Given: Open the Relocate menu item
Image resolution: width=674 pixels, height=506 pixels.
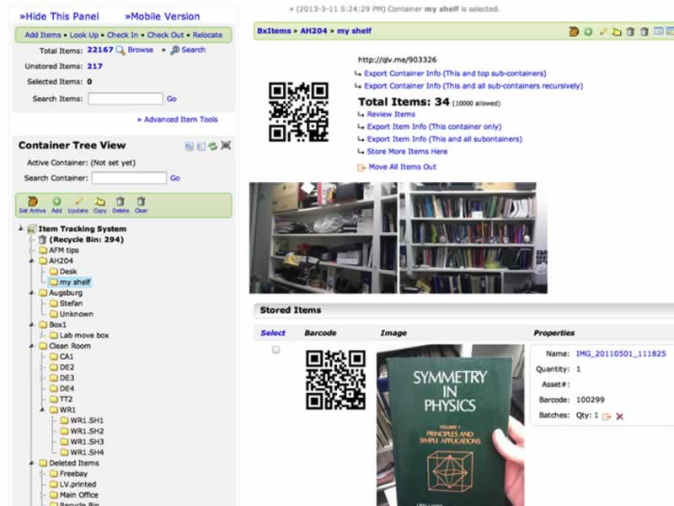Looking at the screenshot, I should point(207,35).
